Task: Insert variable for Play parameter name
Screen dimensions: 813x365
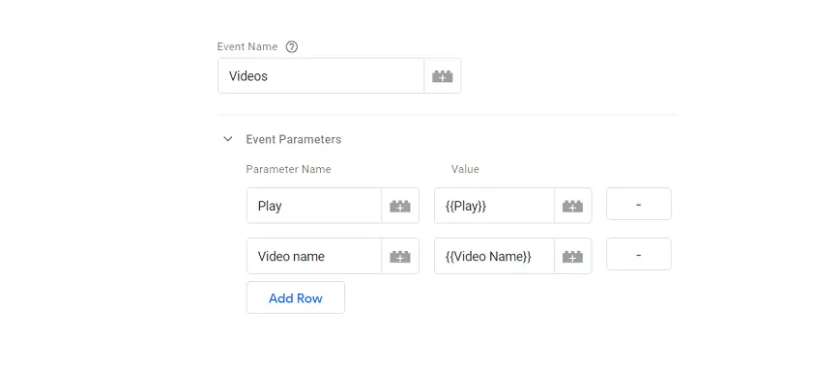Action: 400,206
